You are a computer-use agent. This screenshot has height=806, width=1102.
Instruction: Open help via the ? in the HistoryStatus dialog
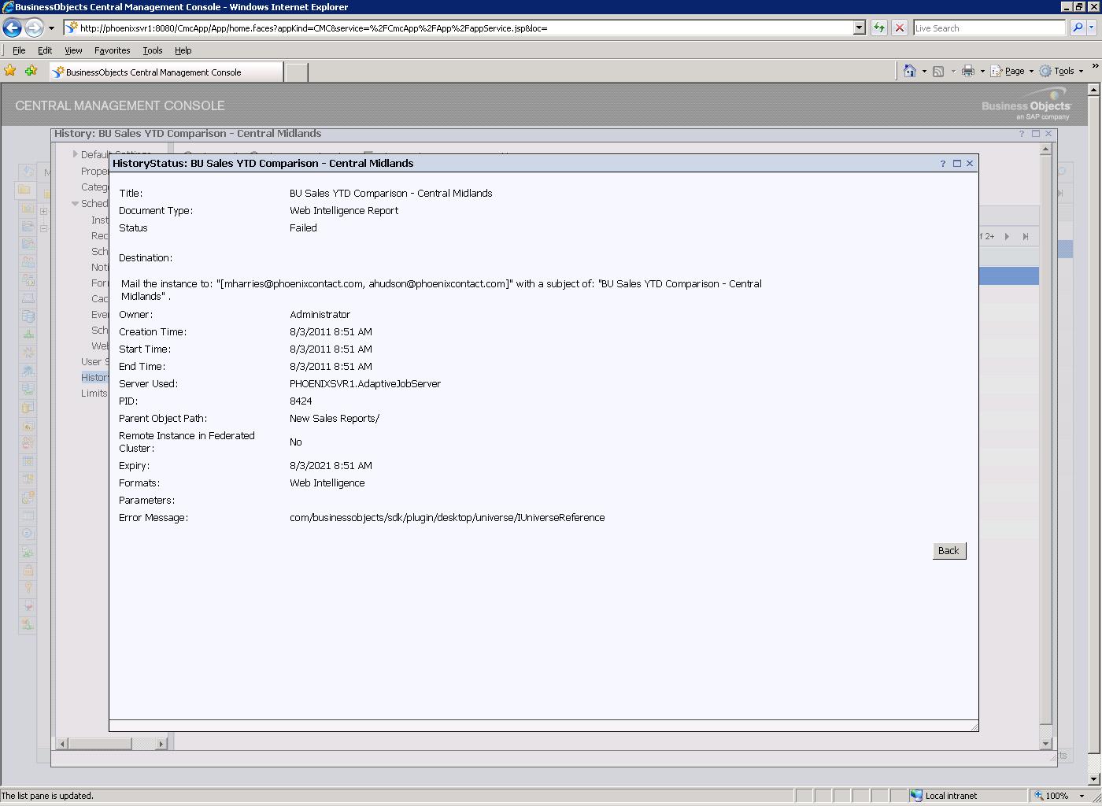point(942,163)
